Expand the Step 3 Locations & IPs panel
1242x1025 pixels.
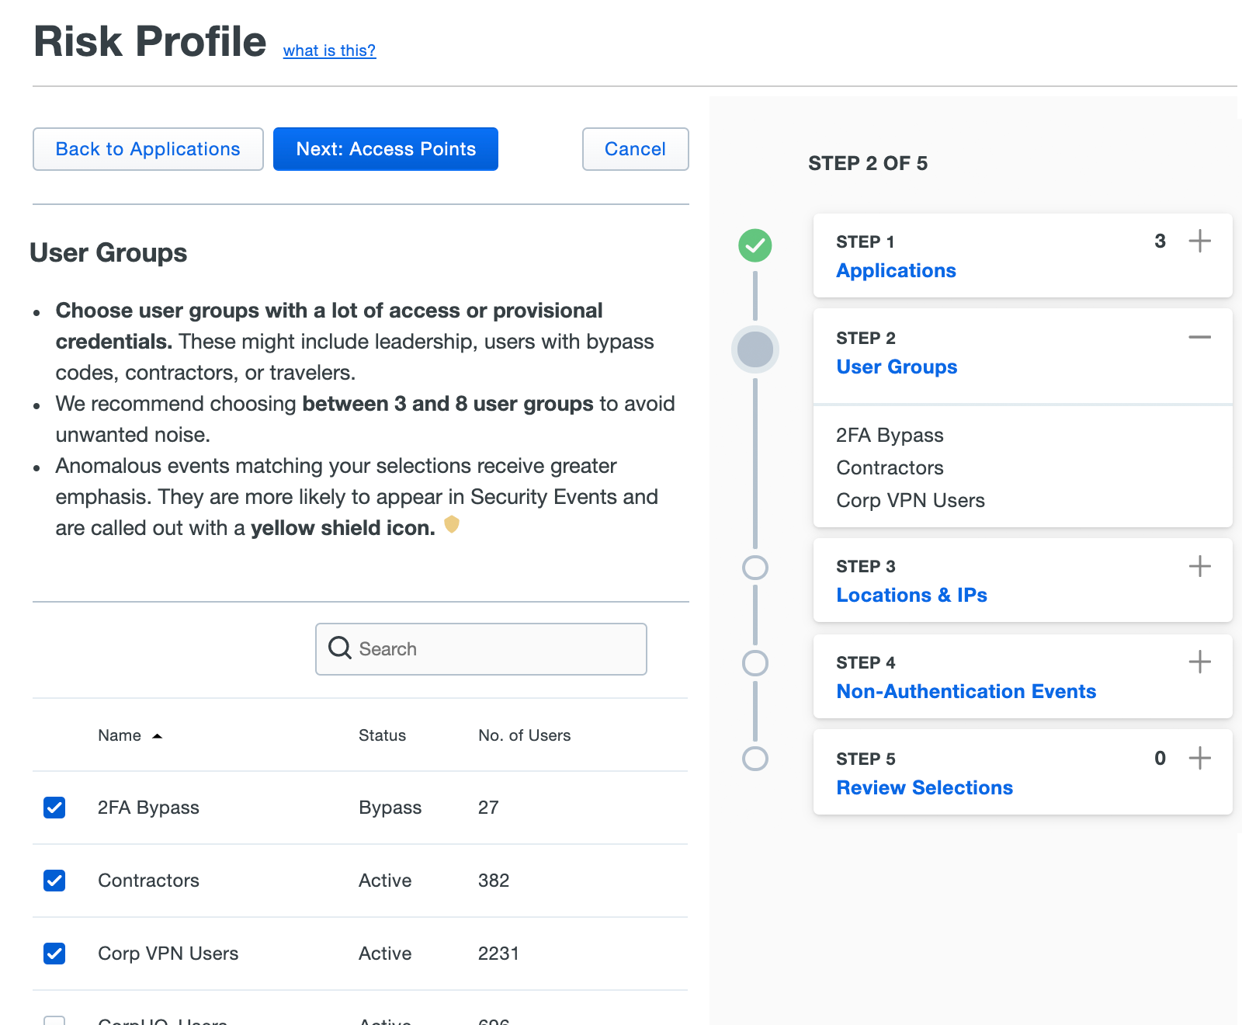coord(1199,566)
